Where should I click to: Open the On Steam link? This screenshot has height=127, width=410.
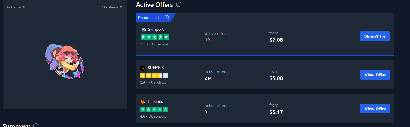click(112, 7)
